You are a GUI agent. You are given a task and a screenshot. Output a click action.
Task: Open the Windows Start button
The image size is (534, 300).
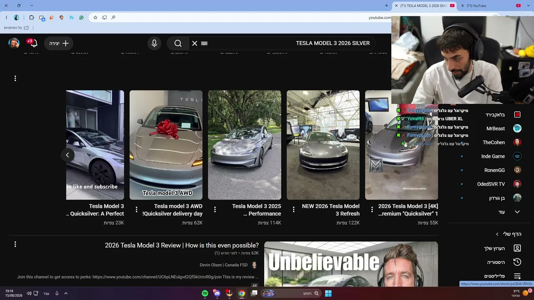tap(328, 293)
